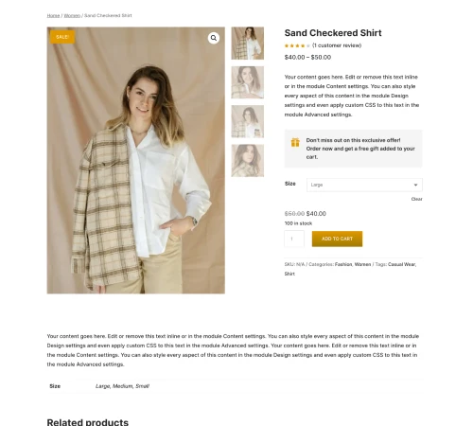Screen dimensions: 473x426
Task: Select the first product gallery thumbnail
Action: 248,44
